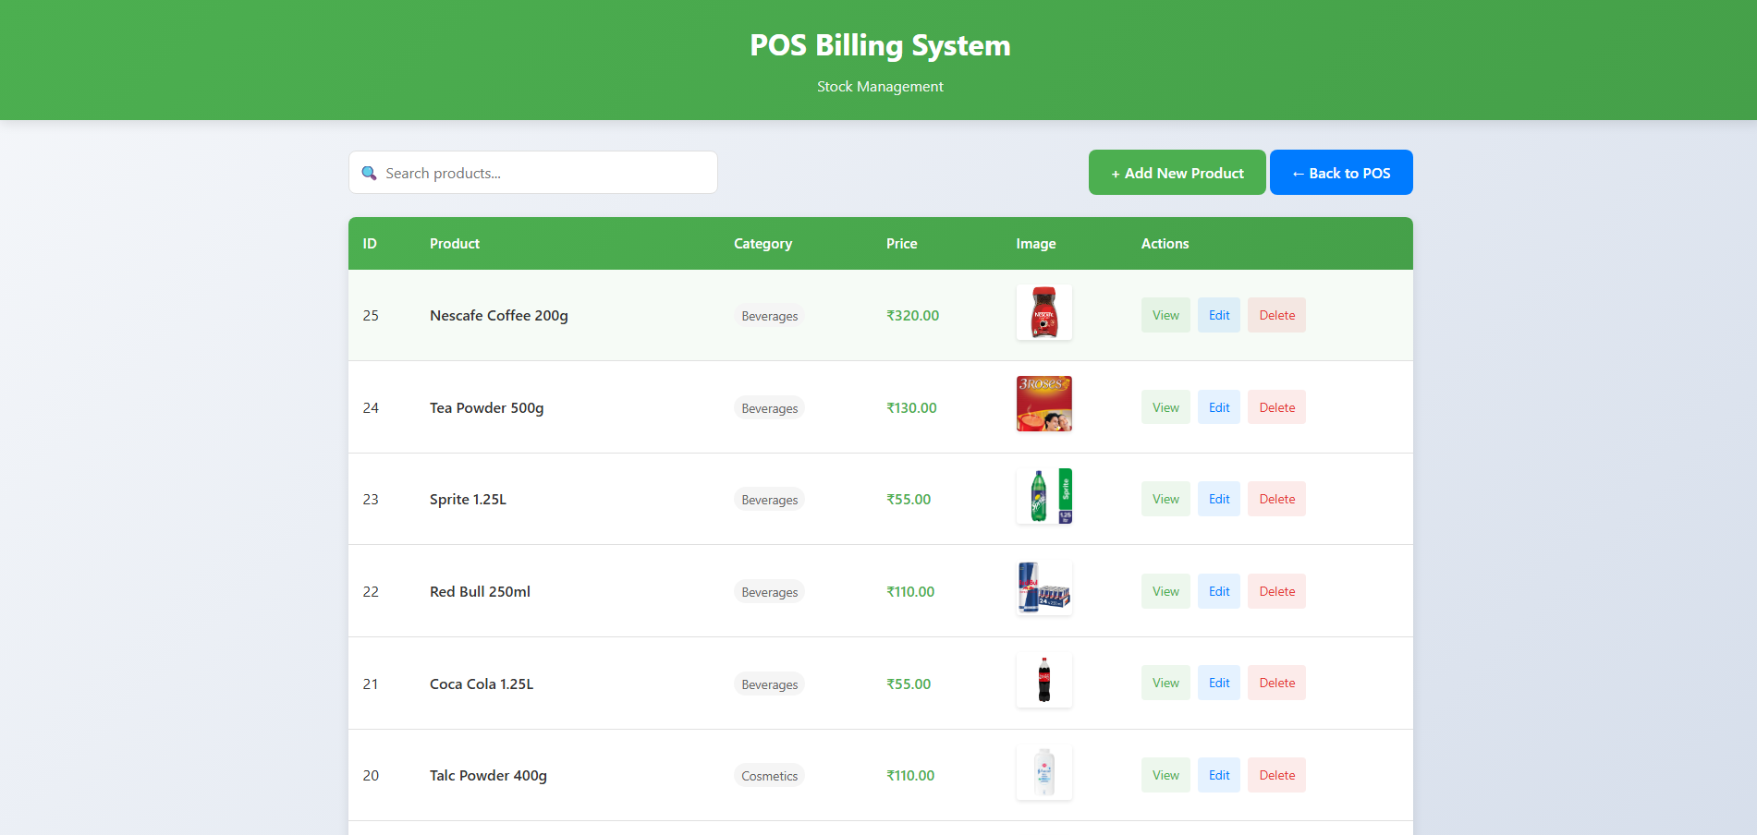Image resolution: width=1757 pixels, height=835 pixels.
Task: Click the Cosmetics category tag
Action: point(769,776)
